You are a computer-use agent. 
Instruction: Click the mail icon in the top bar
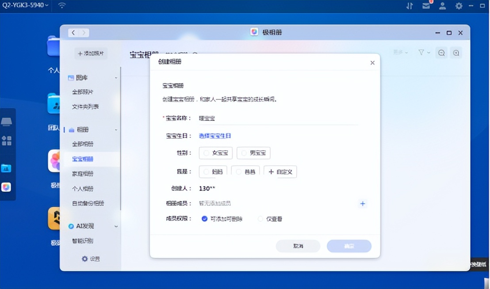click(426, 6)
